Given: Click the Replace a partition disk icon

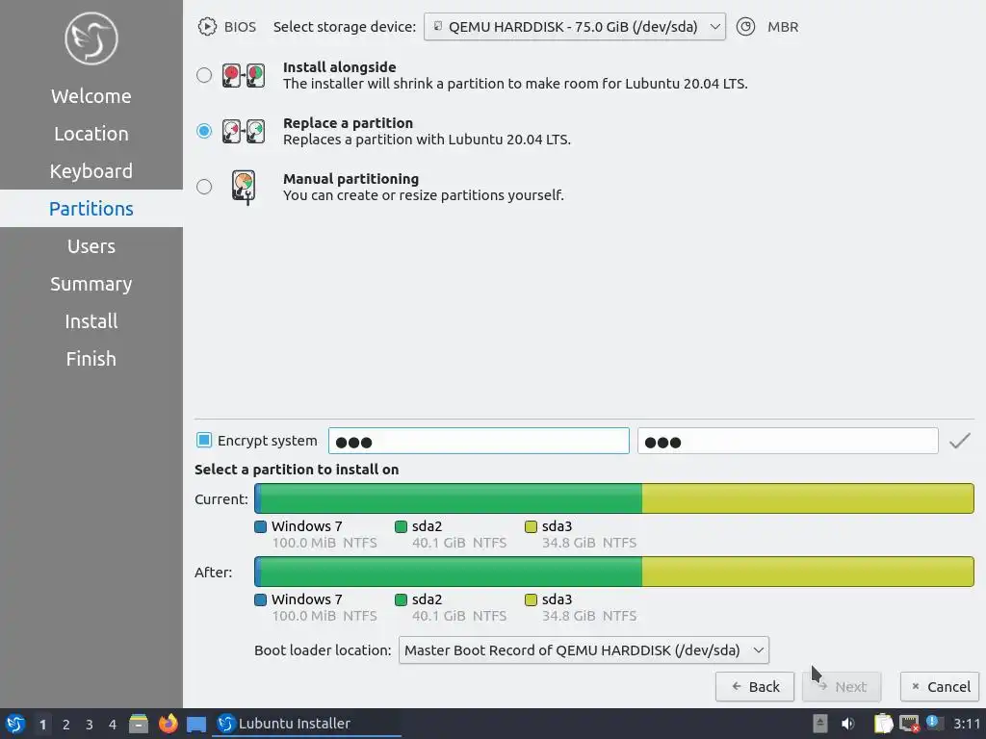Looking at the screenshot, I should 244,131.
